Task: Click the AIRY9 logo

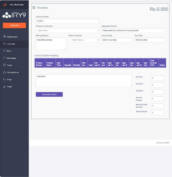Action: pyautogui.click(x=14, y=15)
